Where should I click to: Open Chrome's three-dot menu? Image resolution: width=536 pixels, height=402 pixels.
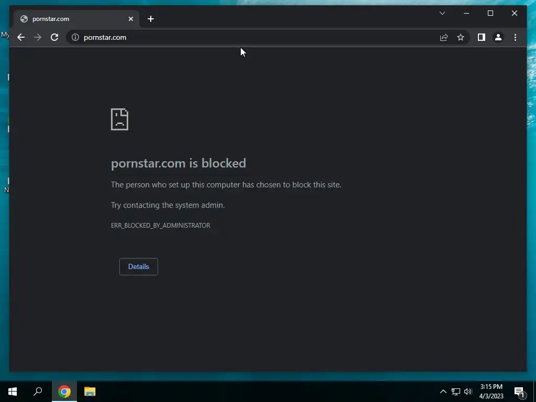pyautogui.click(x=515, y=37)
